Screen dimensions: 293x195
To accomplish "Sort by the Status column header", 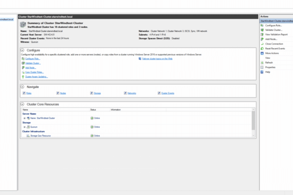I will pyautogui.click(x=100, y=109).
